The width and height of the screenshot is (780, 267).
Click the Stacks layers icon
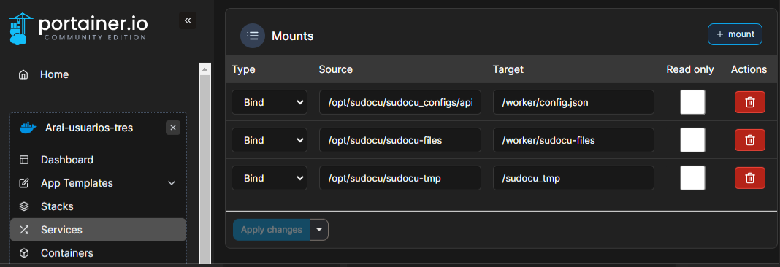point(24,206)
